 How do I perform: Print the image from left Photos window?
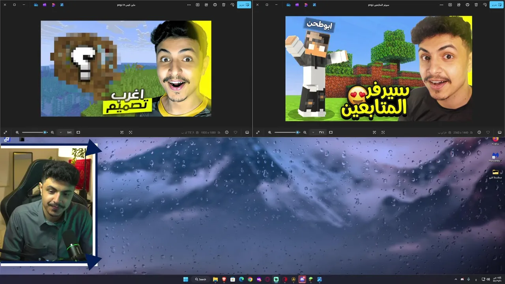(215, 5)
